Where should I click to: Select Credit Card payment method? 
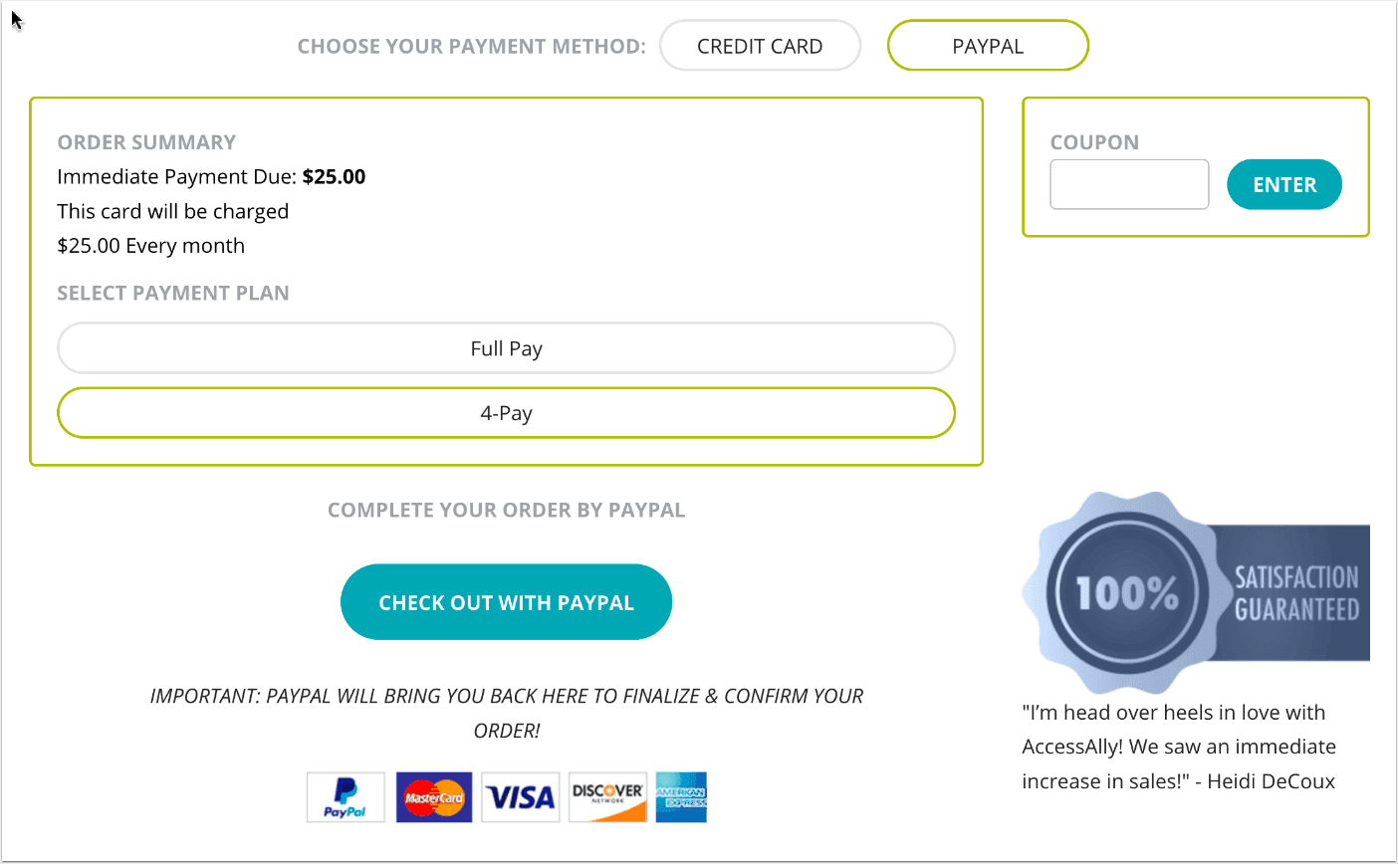(x=760, y=46)
